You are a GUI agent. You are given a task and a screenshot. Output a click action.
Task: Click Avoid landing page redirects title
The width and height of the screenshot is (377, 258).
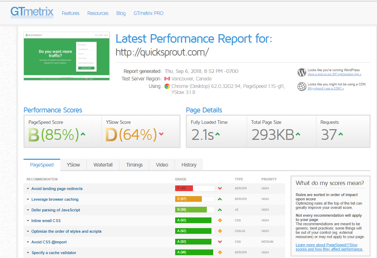click(57, 189)
